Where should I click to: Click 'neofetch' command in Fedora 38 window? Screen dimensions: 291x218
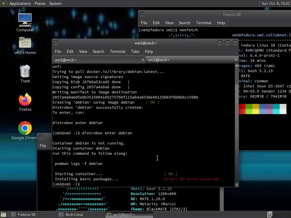pyautogui.click(x=189, y=30)
